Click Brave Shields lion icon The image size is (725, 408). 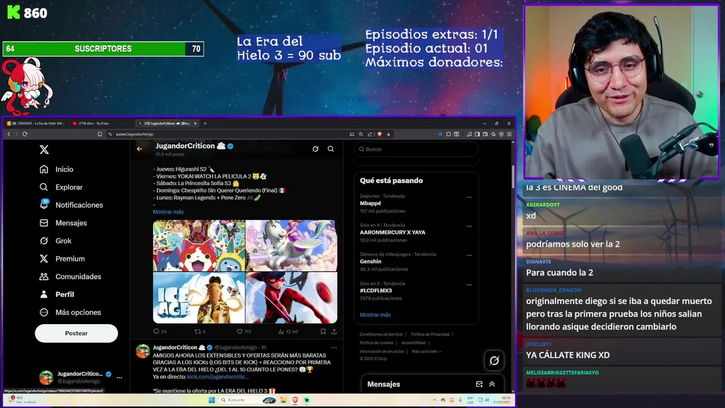[379, 134]
